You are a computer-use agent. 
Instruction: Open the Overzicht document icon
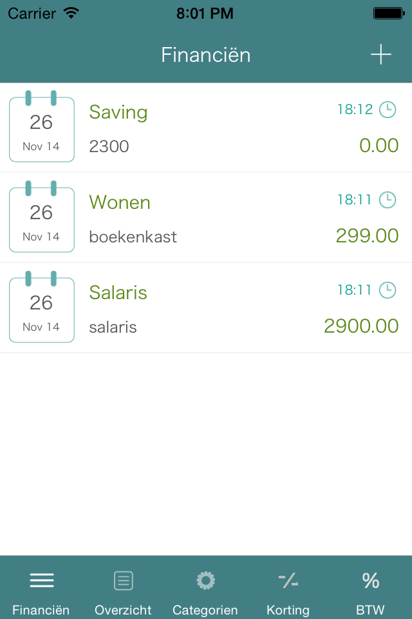pyautogui.click(x=123, y=580)
